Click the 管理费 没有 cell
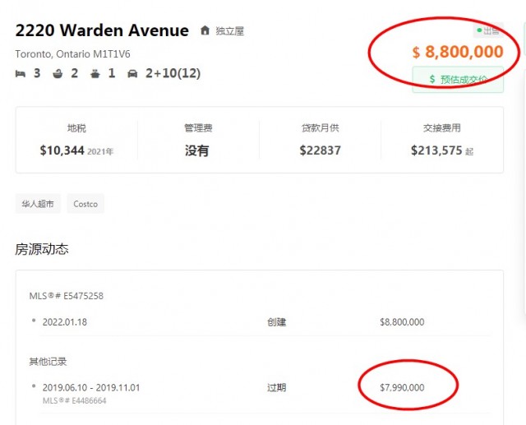 (x=198, y=140)
